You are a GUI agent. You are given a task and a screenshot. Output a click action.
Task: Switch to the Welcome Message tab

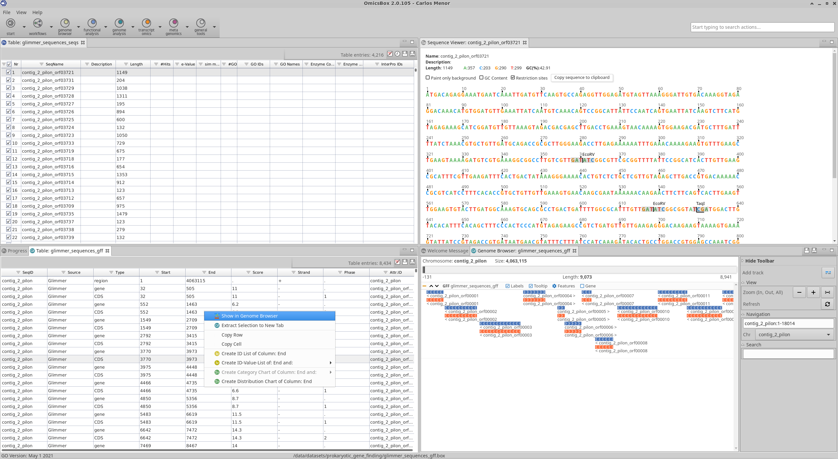[x=445, y=251]
